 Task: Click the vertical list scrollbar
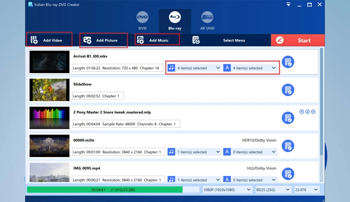coord(322,101)
